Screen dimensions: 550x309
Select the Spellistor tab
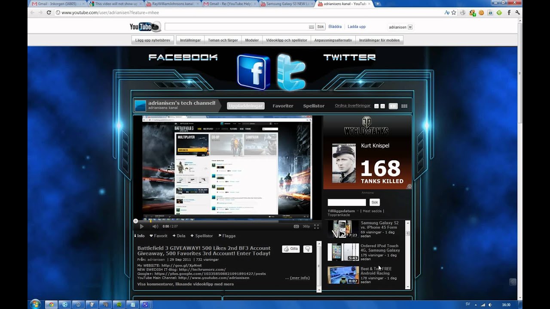[x=314, y=106]
